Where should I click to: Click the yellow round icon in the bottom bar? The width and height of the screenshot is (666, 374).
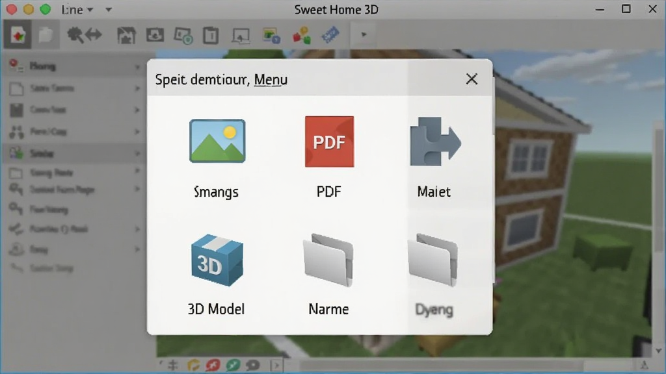(x=194, y=365)
